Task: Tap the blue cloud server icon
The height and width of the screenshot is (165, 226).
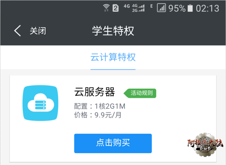Action: 41,103
